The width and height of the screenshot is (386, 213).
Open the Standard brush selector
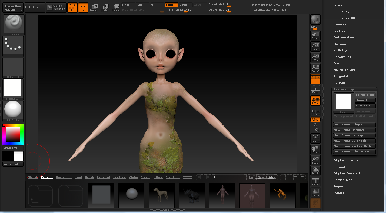click(14, 25)
